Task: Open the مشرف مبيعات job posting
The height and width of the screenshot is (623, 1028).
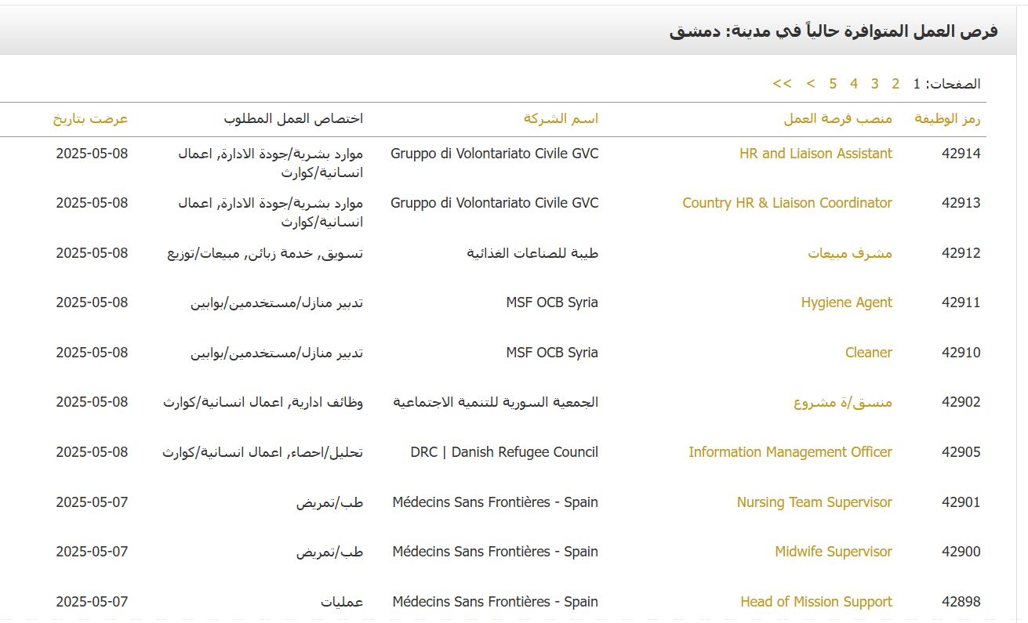Action: point(850,253)
